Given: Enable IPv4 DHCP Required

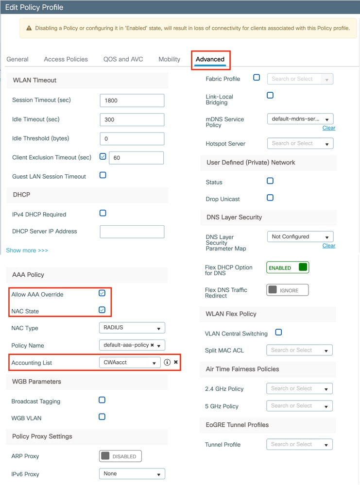Looking at the screenshot, I should pyautogui.click(x=103, y=213).
